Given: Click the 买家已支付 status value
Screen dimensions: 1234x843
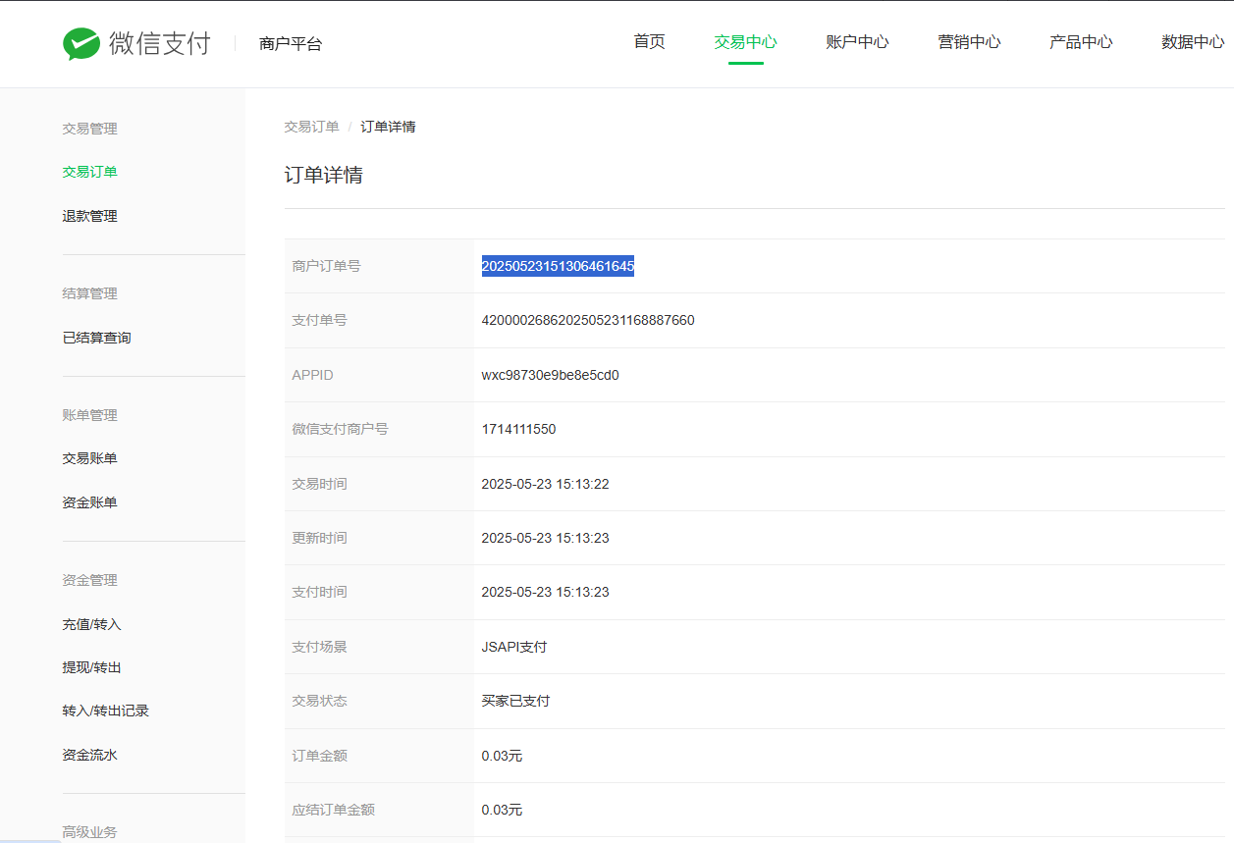Looking at the screenshot, I should tap(515, 701).
